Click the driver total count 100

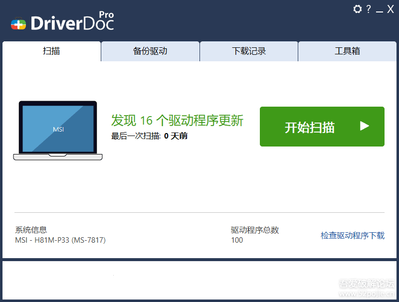(x=237, y=240)
